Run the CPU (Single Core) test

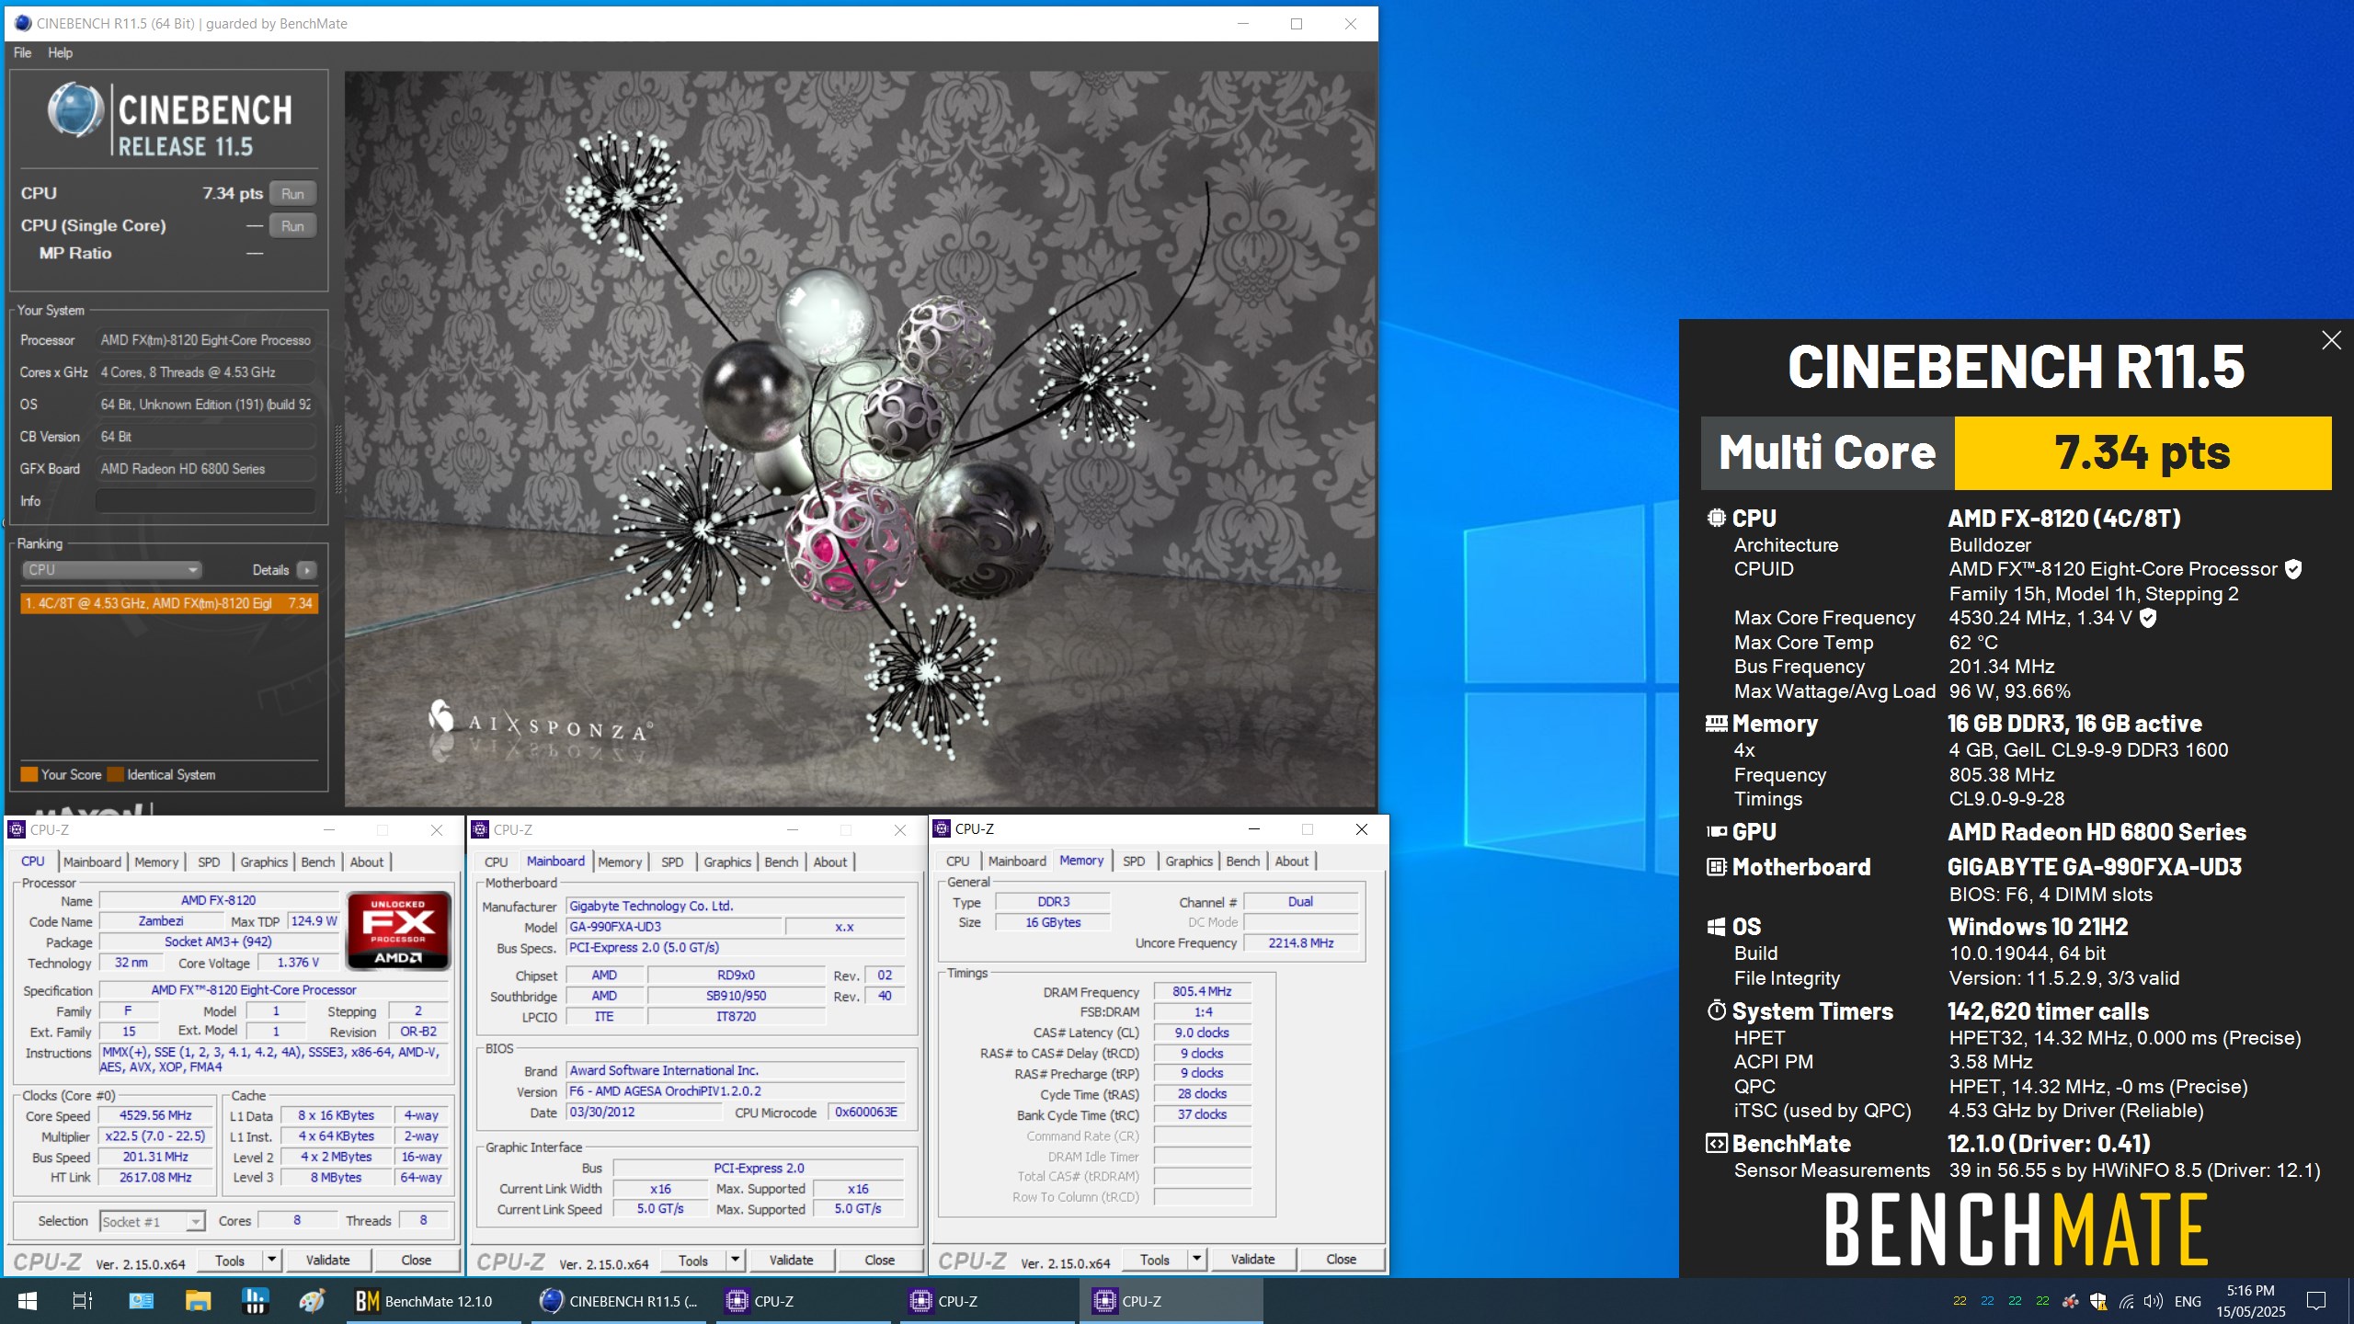292,226
